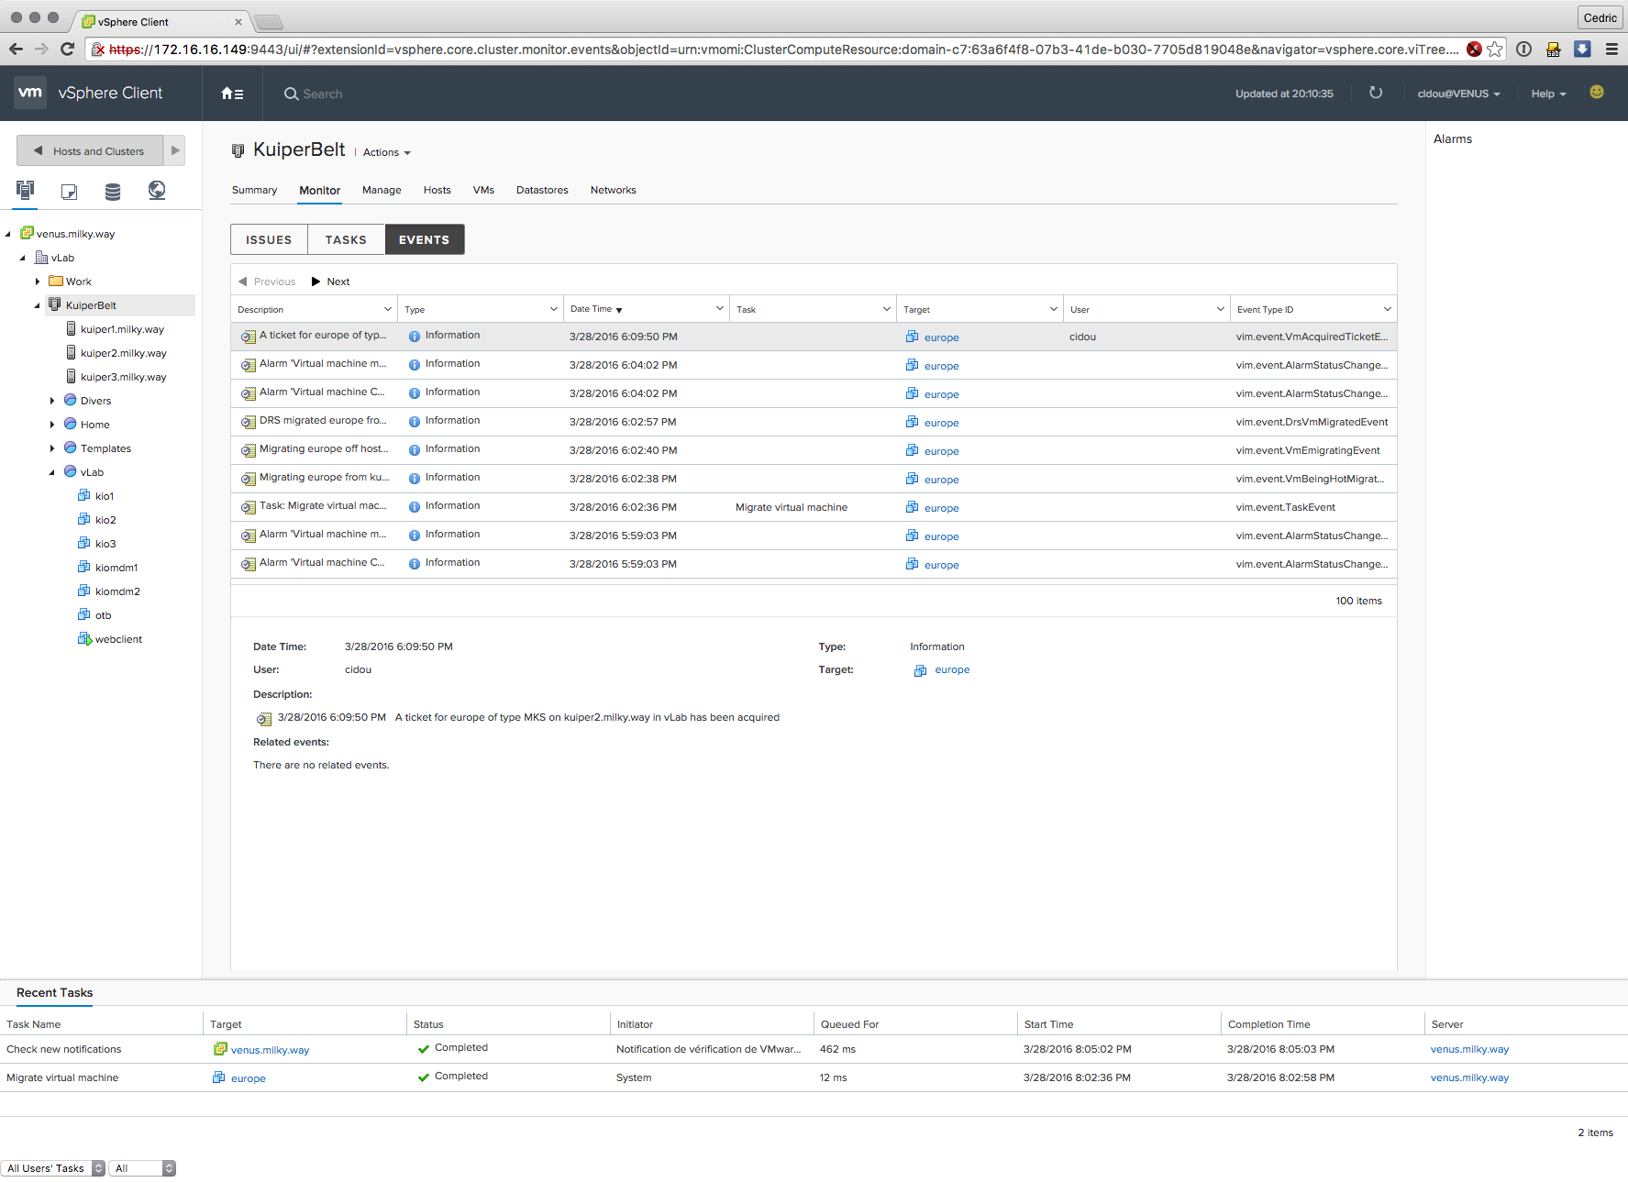The width and height of the screenshot is (1628, 1182).
Task: Open the Description column filter dropdown
Action: click(387, 309)
